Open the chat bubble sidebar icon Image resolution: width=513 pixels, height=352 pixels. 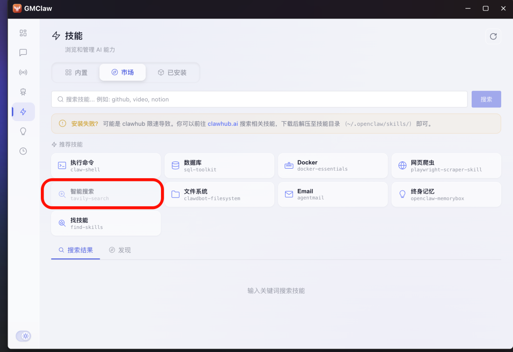pyautogui.click(x=23, y=52)
